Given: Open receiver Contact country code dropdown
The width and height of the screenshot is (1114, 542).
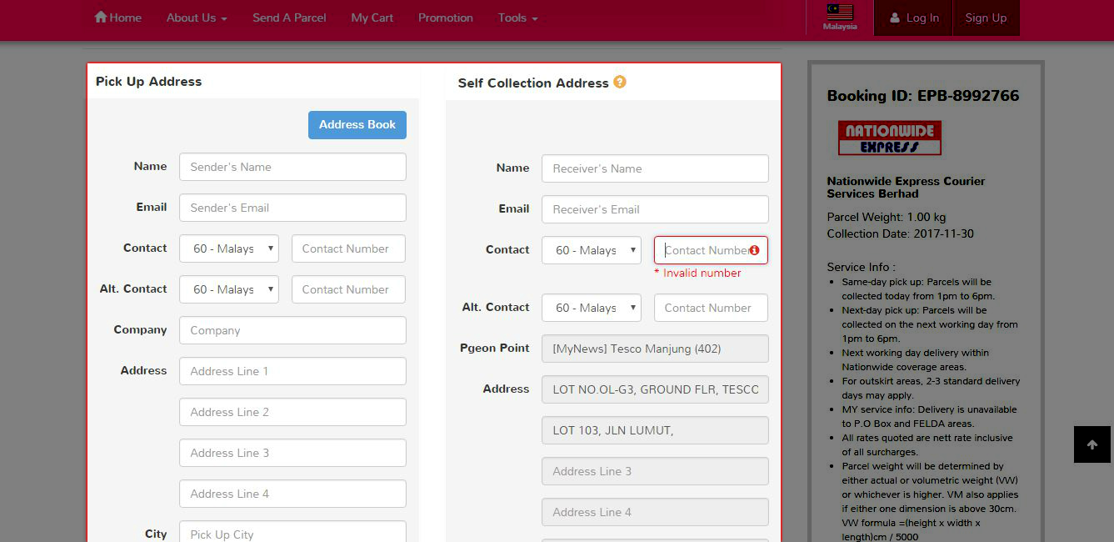Looking at the screenshot, I should coord(592,250).
